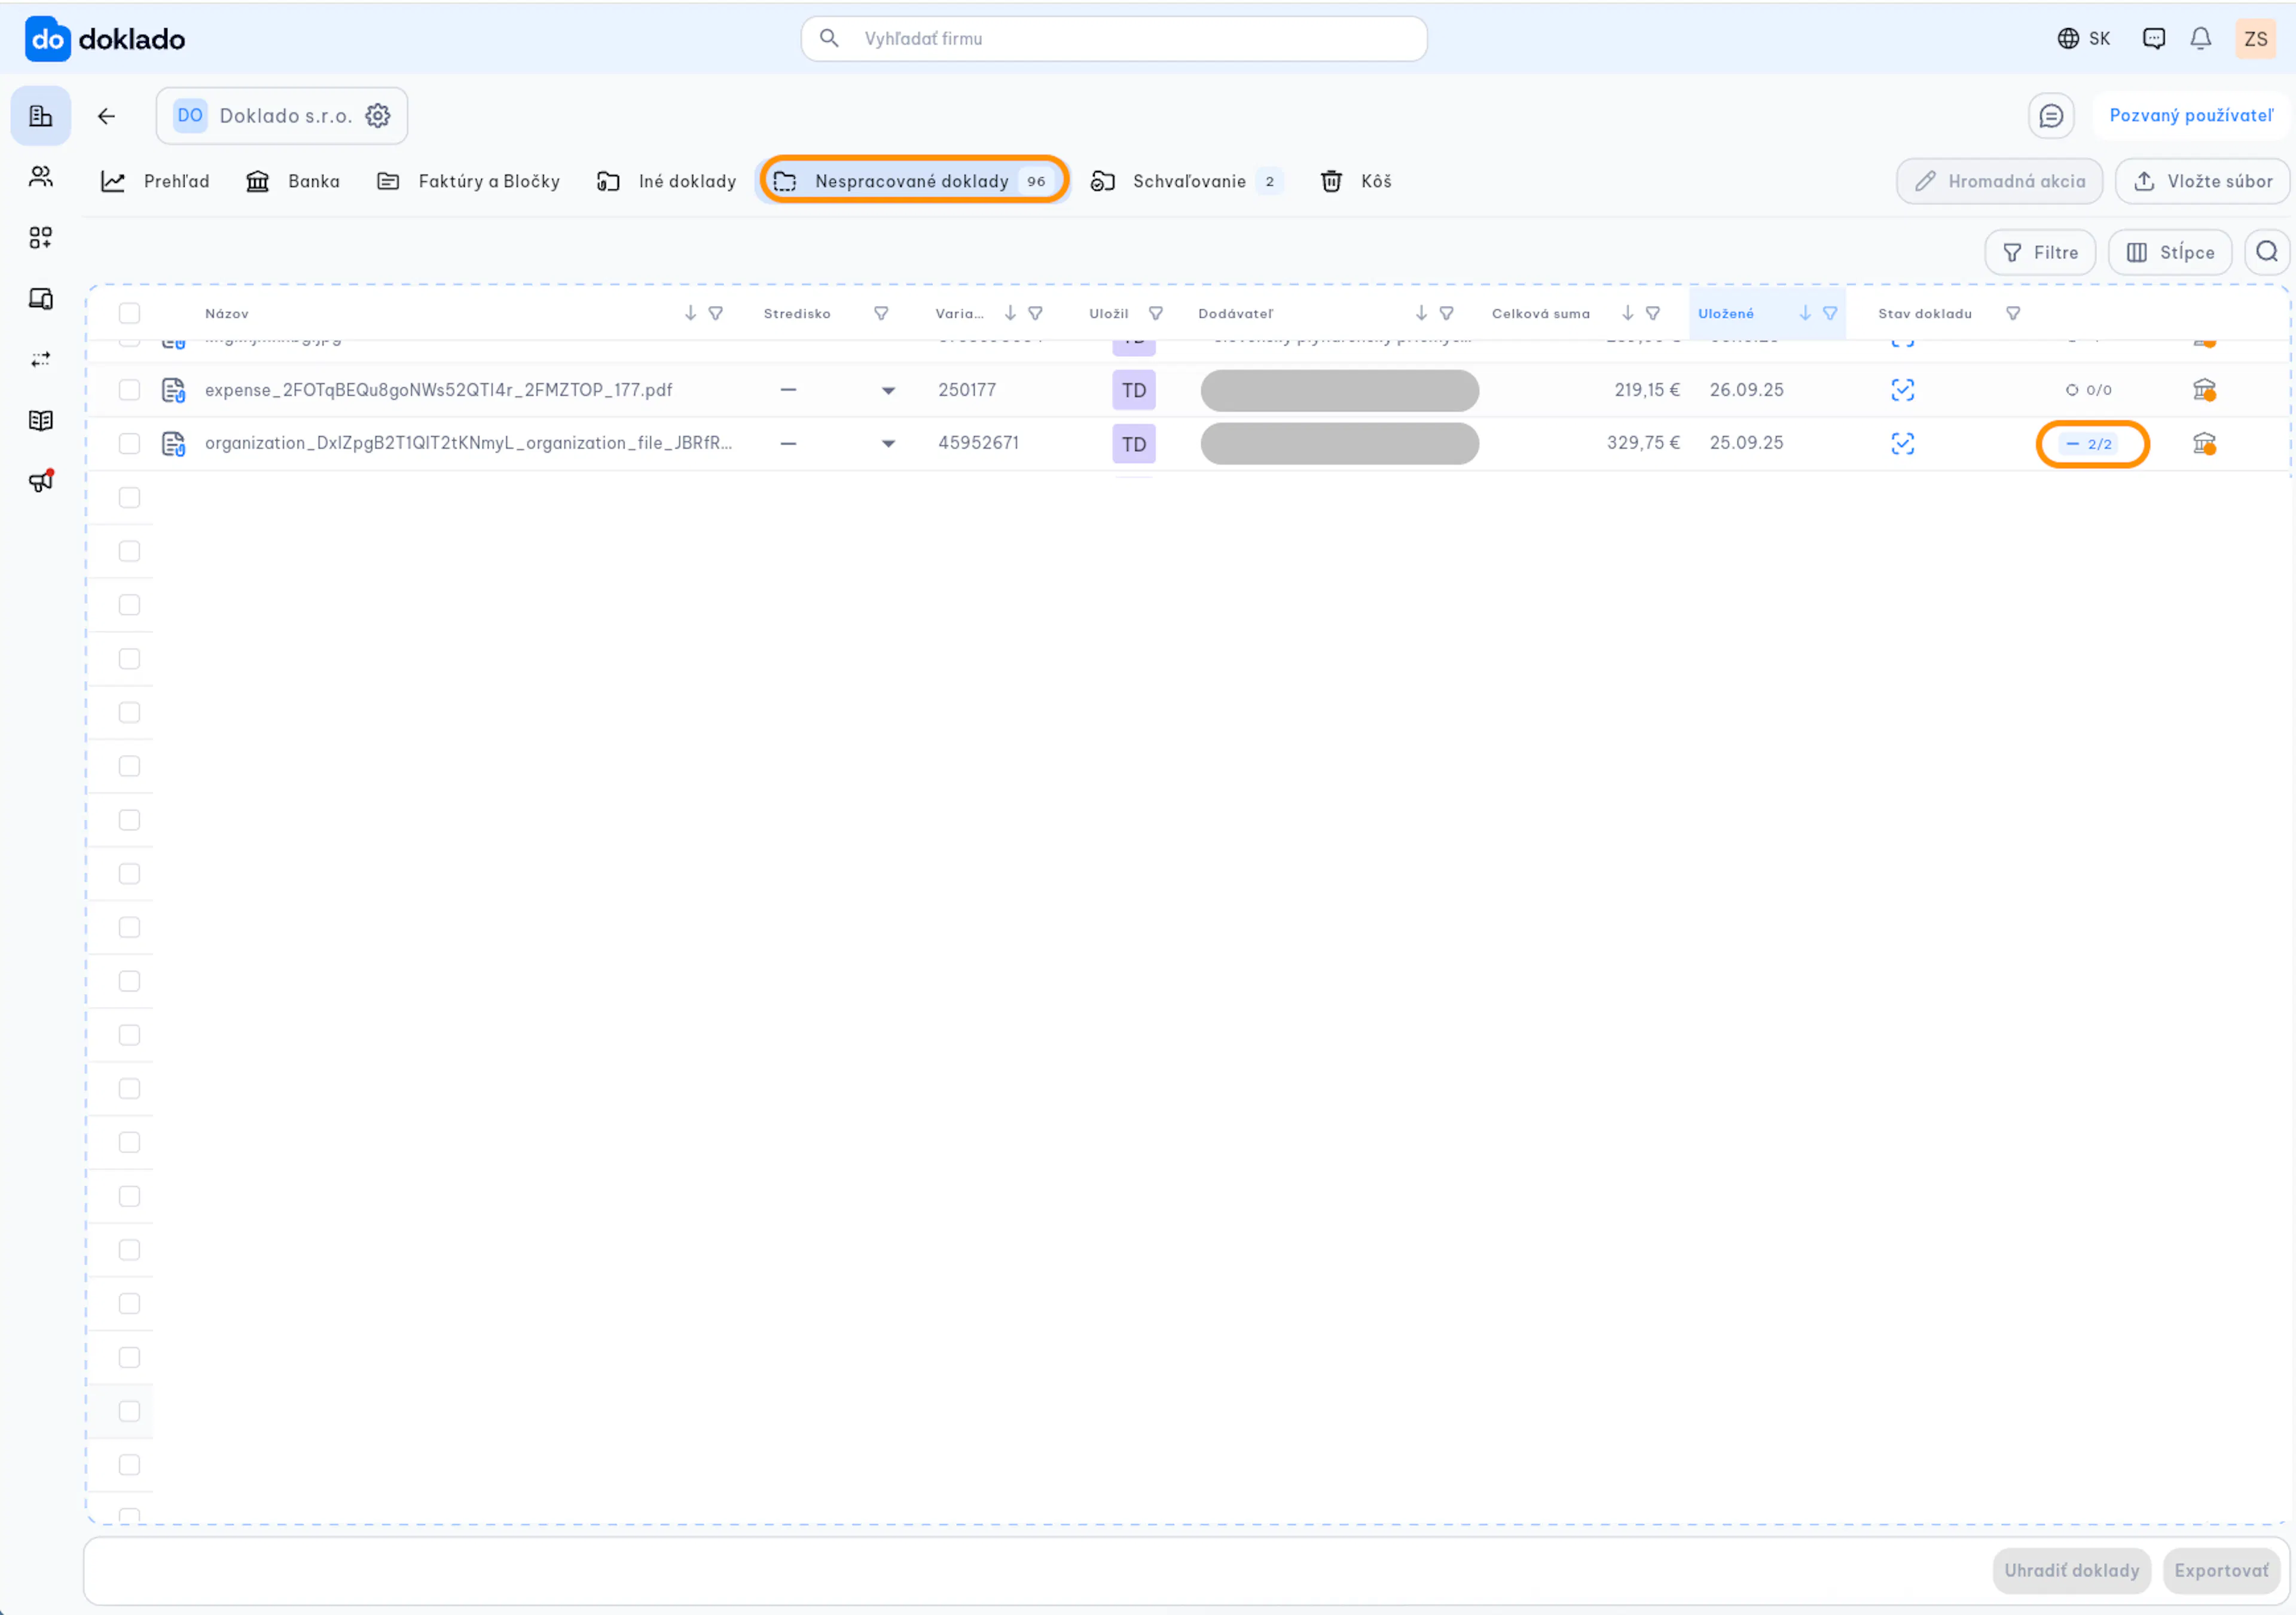Select the Nespracované doklady tab
This screenshot has width=2296, height=1615.
pos(914,181)
